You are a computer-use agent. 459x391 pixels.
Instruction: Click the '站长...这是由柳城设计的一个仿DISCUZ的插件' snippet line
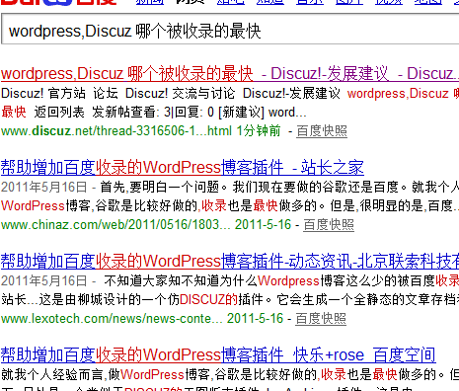[230, 300]
